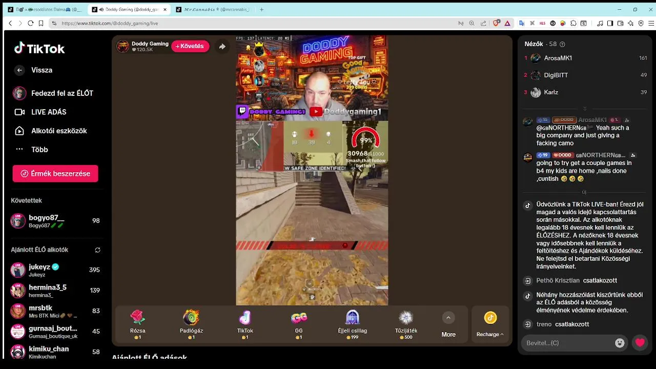The image size is (656, 369).
Task: Open followed streamer bogyo87__
Action: pyautogui.click(x=55, y=221)
